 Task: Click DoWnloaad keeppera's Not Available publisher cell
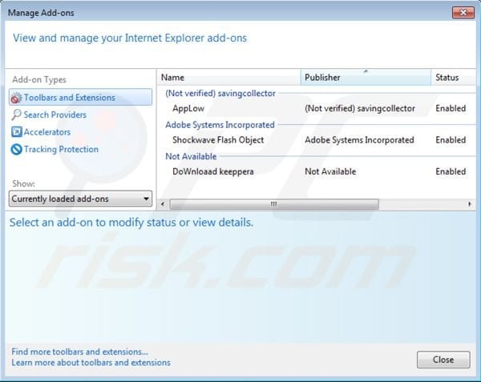(x=330, y=171)
